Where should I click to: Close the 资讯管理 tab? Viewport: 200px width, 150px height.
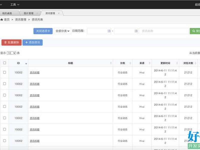click(x=59, y=13)
